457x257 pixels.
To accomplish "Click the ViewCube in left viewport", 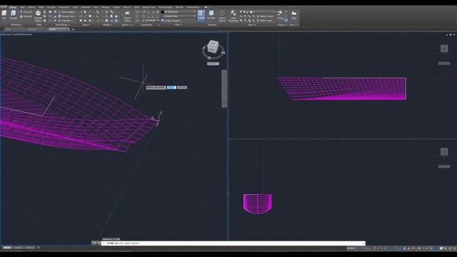I will [213, 46].
